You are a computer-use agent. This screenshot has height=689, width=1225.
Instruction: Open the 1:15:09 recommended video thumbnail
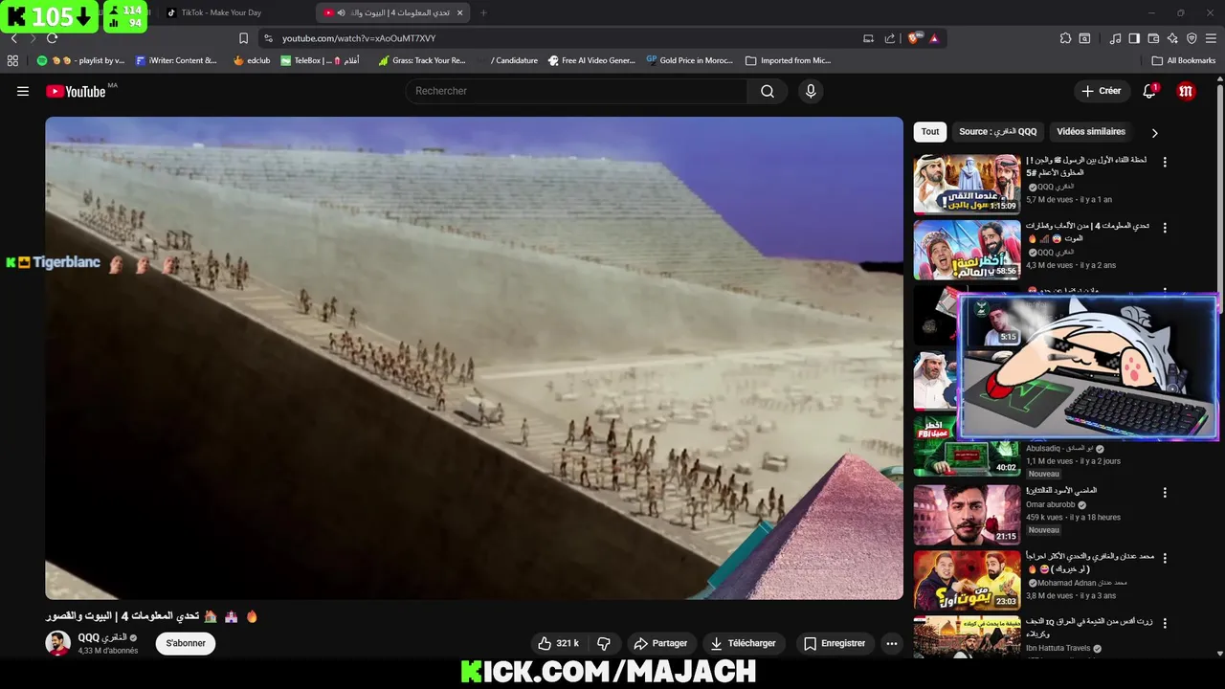click(967, 184)
